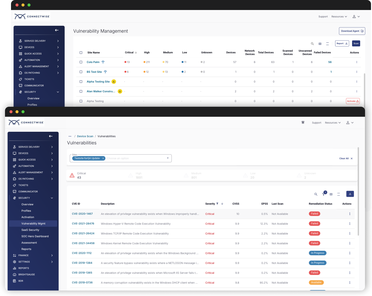The width and height of the screenshot is (372, 296).
Task: Remove the Testsite-forQA Update chip
Action: [103, 158]
